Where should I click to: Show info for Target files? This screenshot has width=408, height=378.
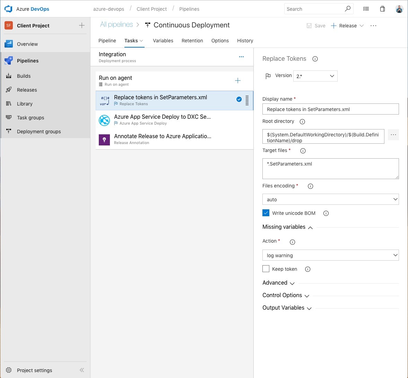coord(303,151)
